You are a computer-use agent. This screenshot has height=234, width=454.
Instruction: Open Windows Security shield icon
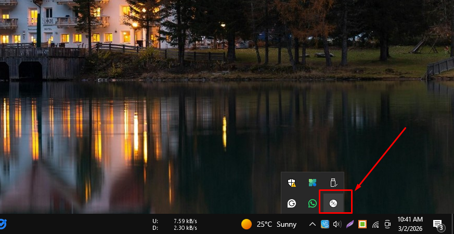tap(292, 183)
